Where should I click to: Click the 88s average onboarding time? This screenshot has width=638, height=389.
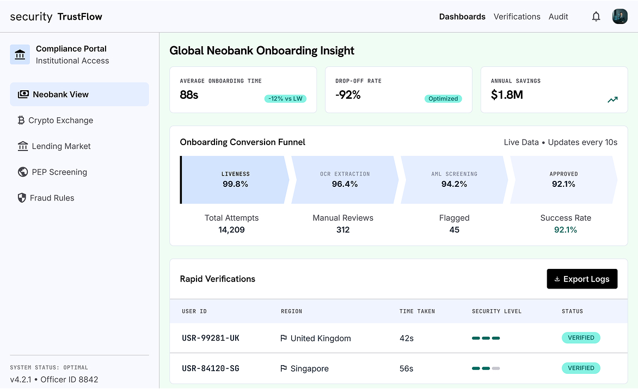tap(189, 95)
